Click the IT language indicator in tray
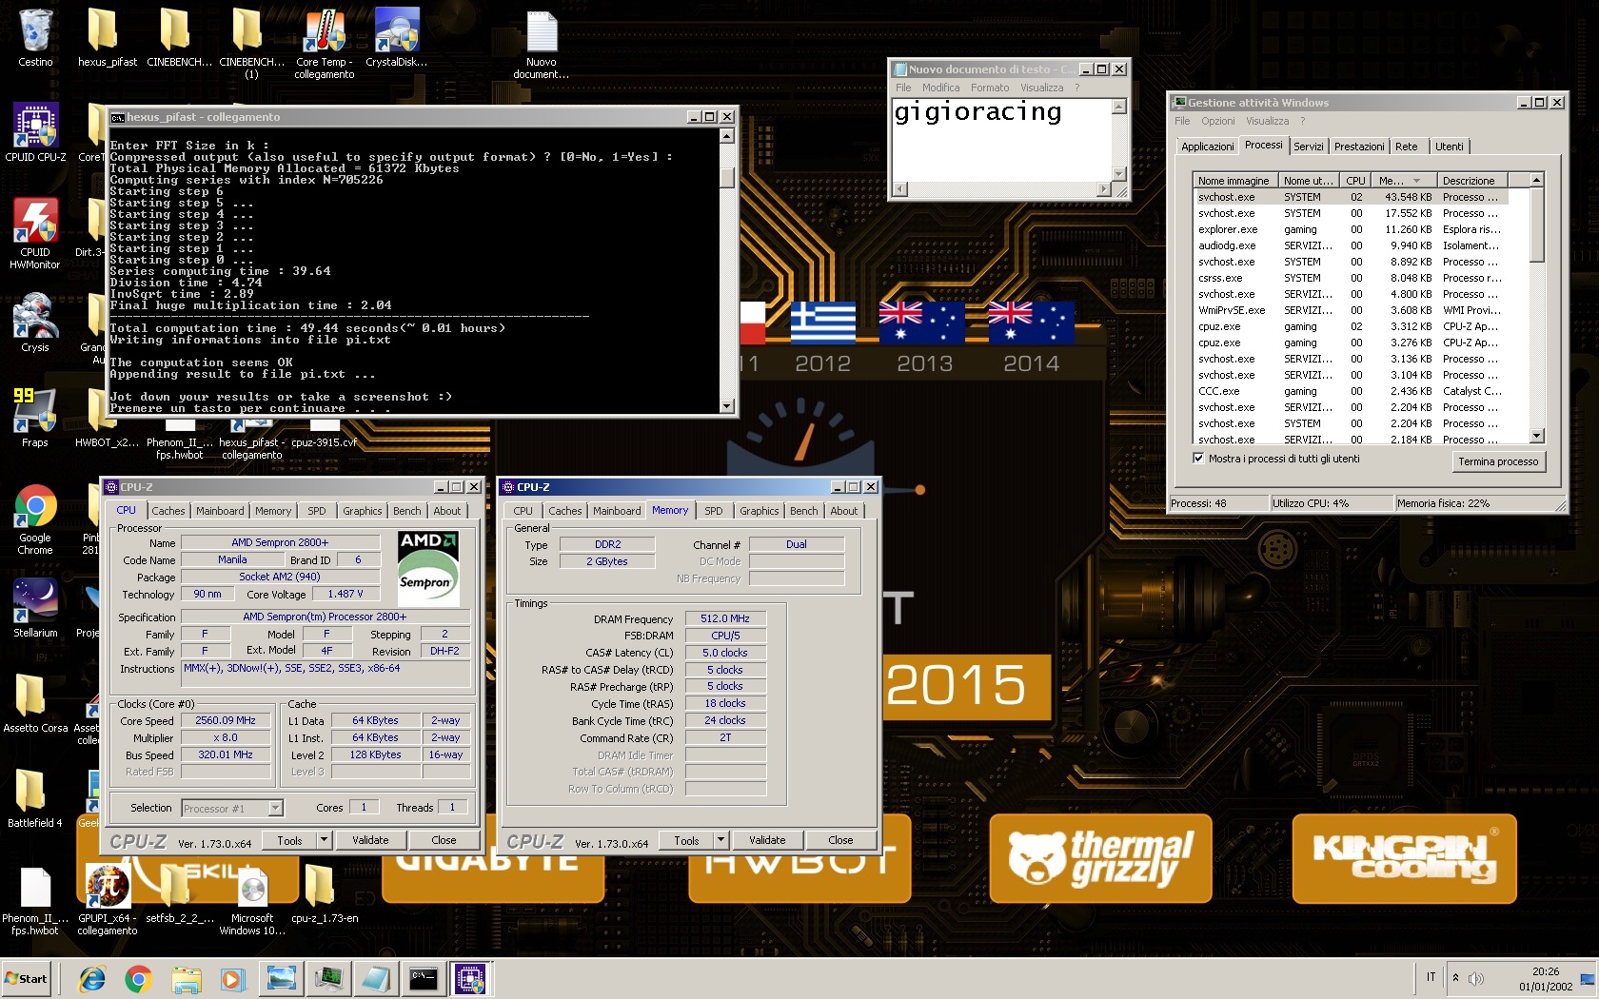Viewport: 1599px width, 999px height. pyautogui.click(x=1431, y=977)
